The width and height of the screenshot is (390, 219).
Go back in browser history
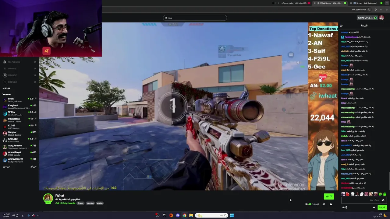386,9
